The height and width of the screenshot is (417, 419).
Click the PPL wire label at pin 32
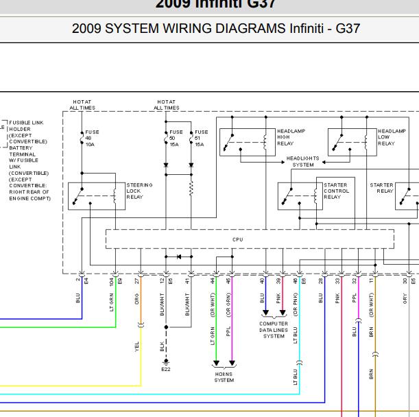coord(355,298)
